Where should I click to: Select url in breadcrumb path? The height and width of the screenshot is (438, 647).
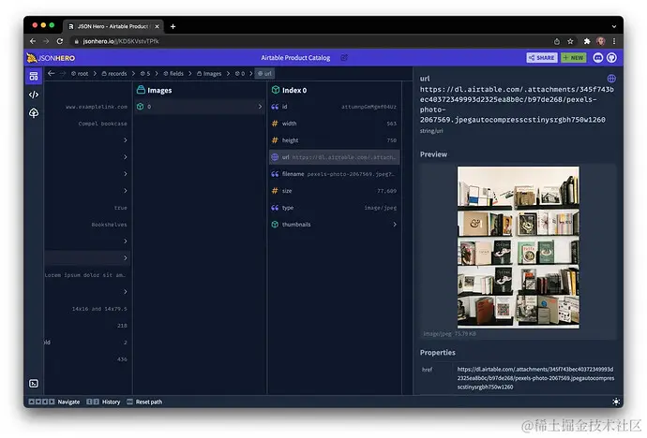(265, 74)
